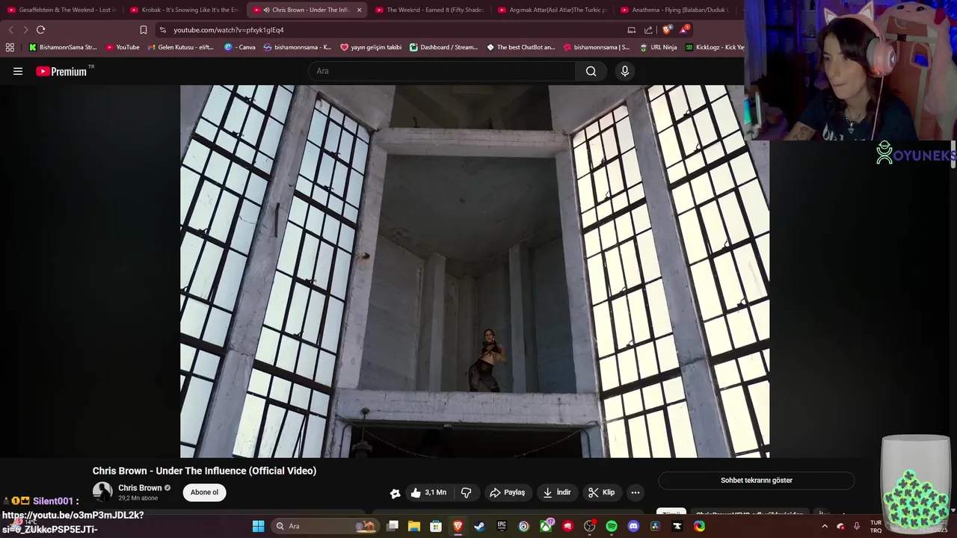
Task: Click the 'Abone ol' subscribe button
Action: 204,492
